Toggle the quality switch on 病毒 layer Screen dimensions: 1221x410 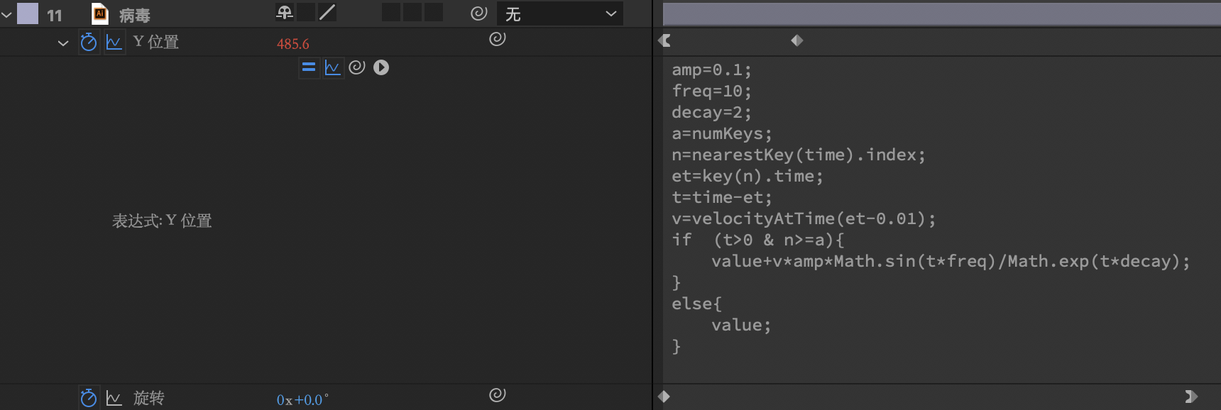click(327, 13)
